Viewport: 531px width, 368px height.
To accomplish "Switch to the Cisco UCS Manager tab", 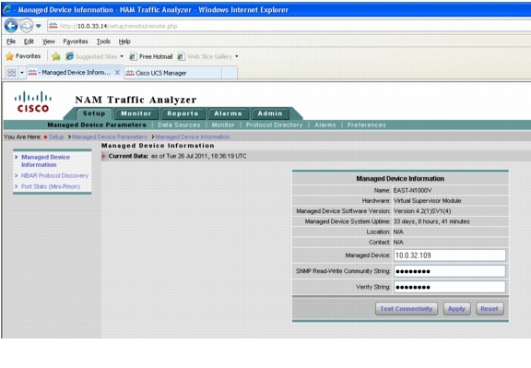I will (172, 73).
